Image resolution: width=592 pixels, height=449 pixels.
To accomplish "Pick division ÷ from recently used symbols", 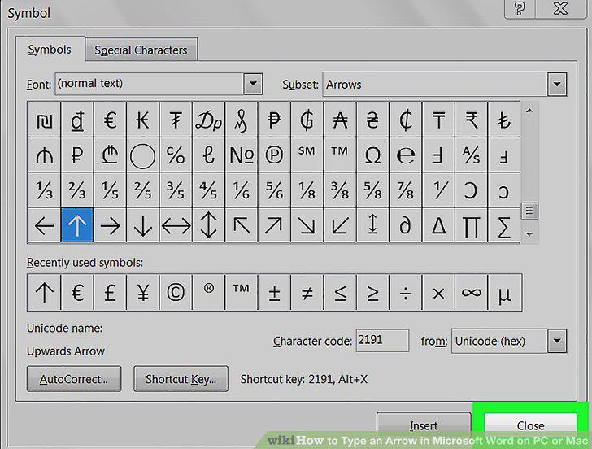I will [x=406, y=293].
